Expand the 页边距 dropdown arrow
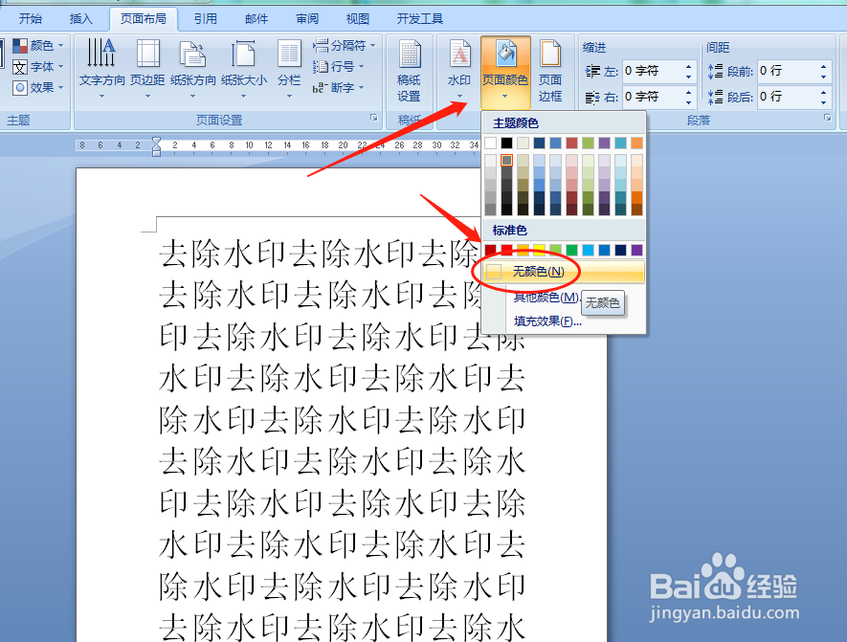The image size is (847, 642). pos(147,97)
